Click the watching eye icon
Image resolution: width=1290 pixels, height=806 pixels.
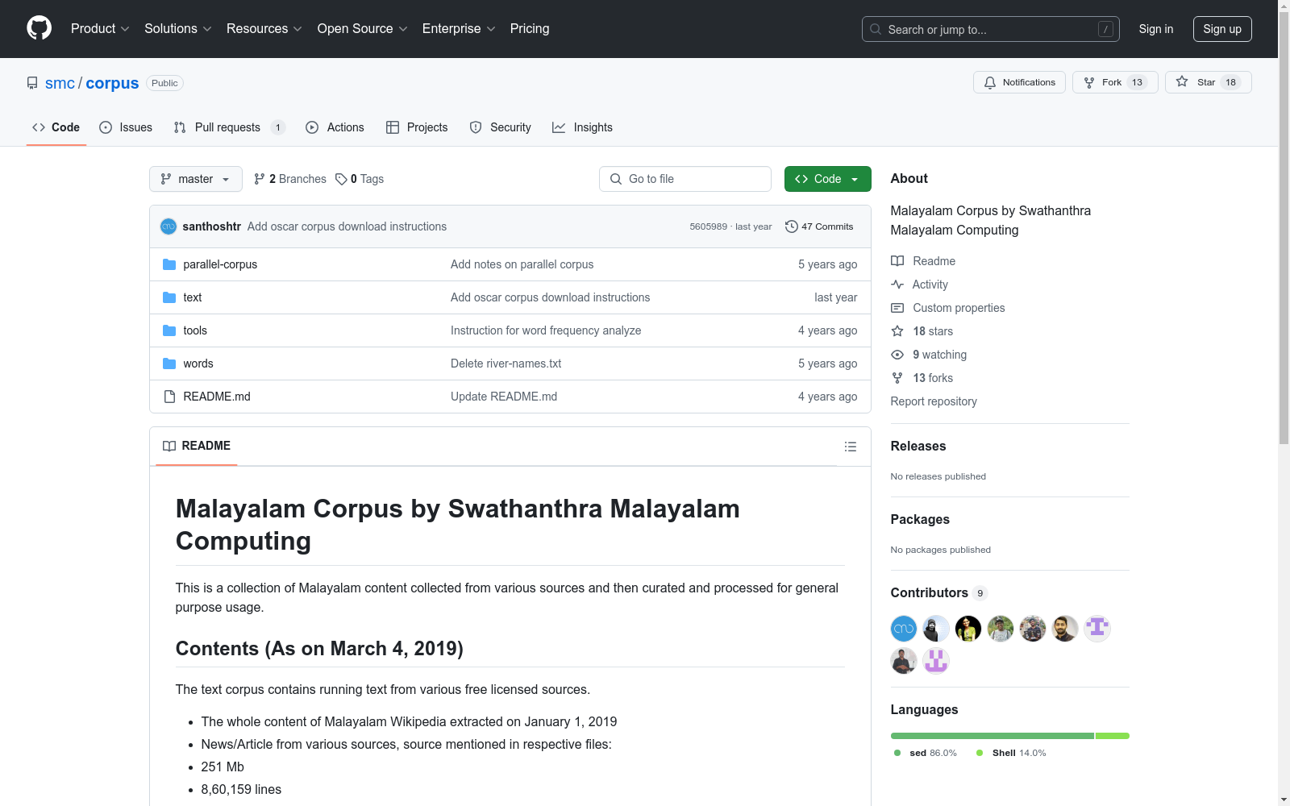coord(897,355)
